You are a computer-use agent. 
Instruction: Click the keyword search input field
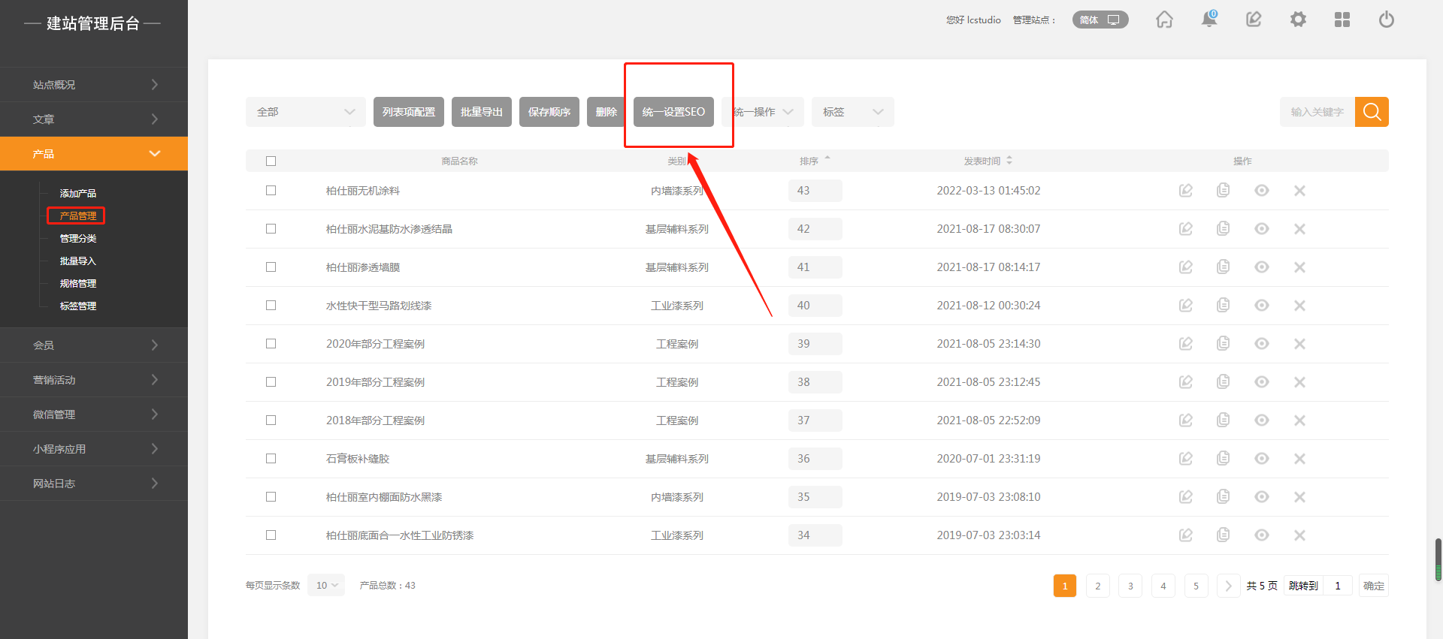pos(1317,112)
